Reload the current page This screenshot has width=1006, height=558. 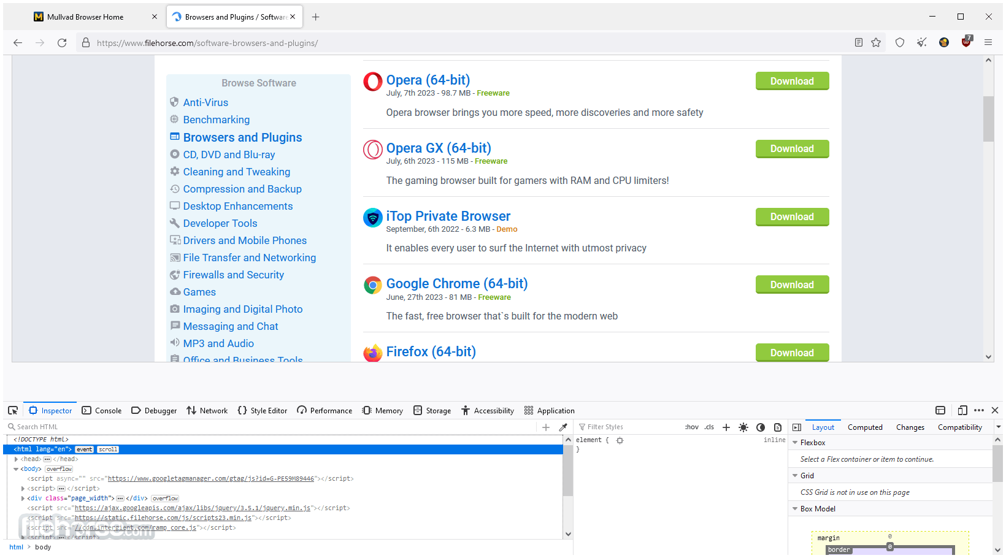coord(62,43)
